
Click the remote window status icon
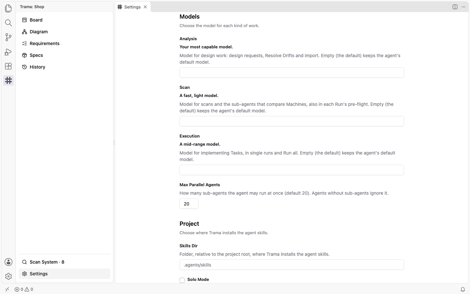tap(7, 289)
